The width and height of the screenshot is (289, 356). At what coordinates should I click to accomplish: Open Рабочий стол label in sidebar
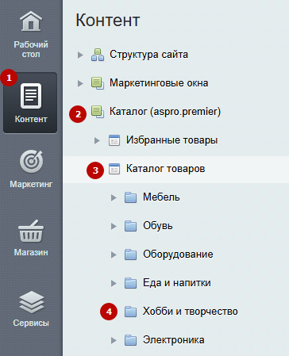click(31, 49)
